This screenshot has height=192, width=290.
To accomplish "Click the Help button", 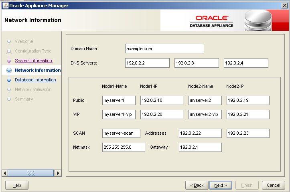I will 16,185.
